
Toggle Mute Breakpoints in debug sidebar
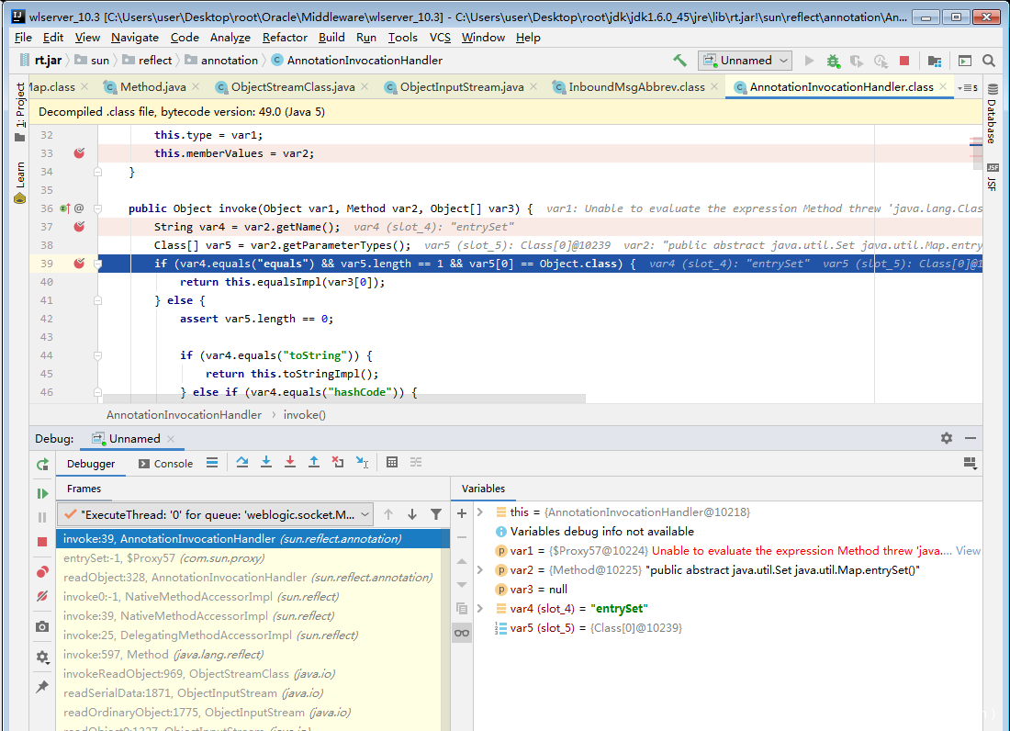coord(42,597)
